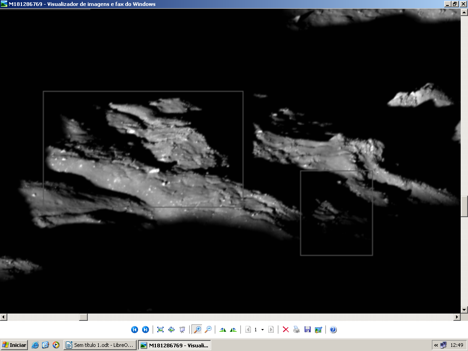Start the slide show
This screenshot has height=351, width=468.
[182, 330]
